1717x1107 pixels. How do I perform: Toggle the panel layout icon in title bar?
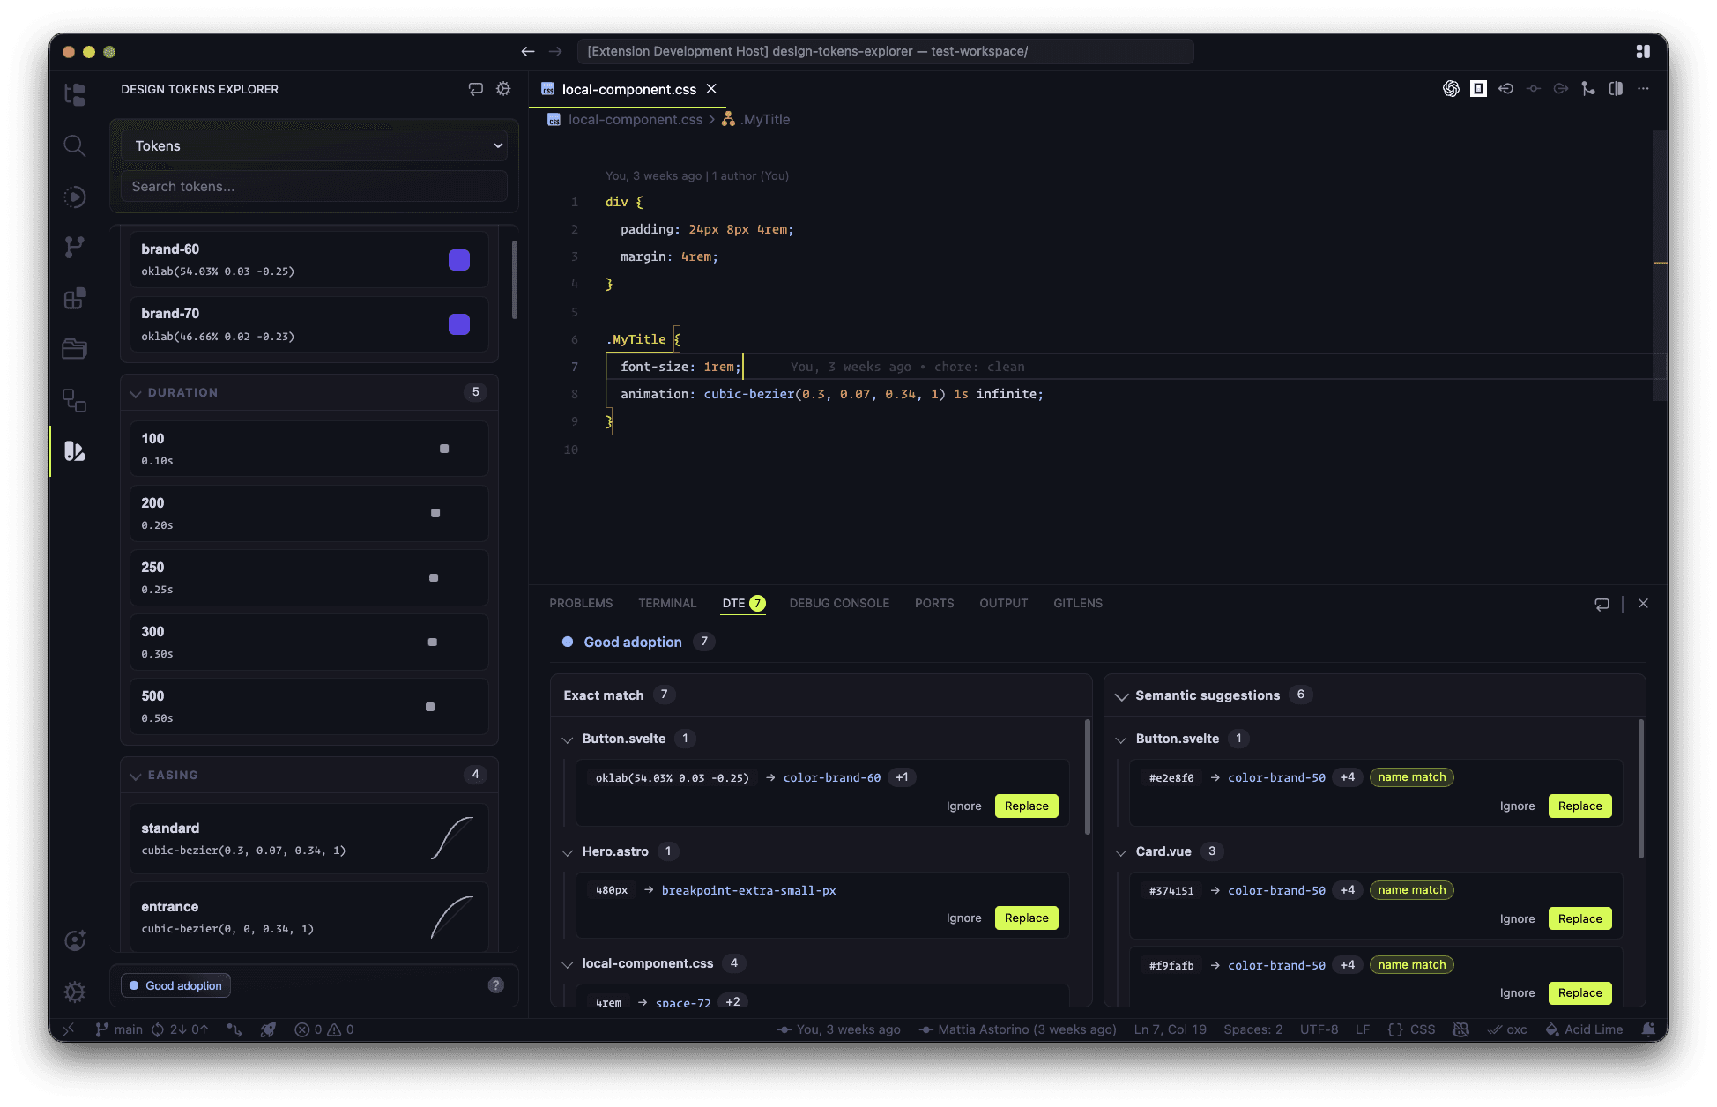point(1643,52)
